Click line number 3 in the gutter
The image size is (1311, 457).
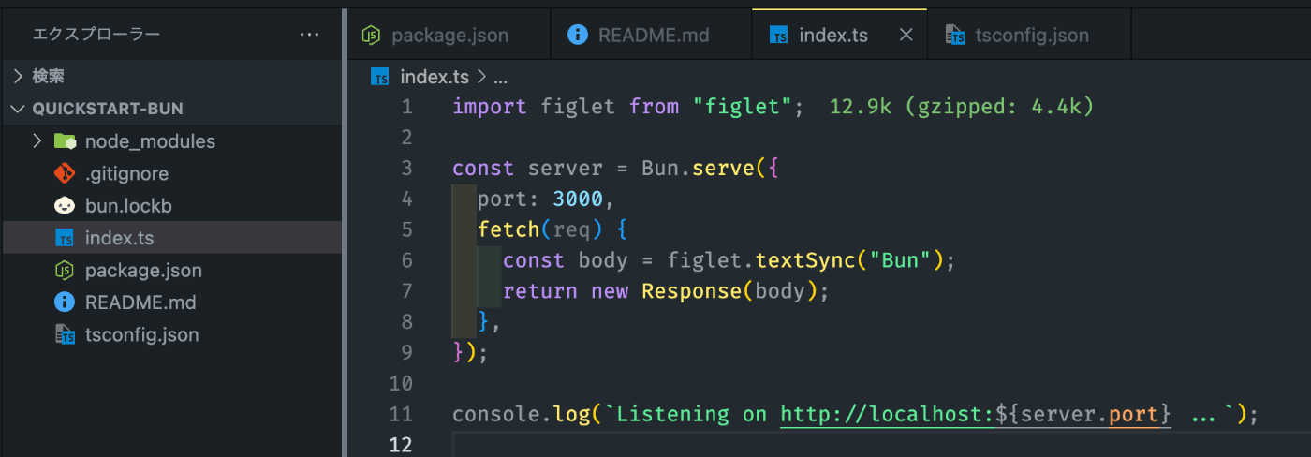(405, 169)
